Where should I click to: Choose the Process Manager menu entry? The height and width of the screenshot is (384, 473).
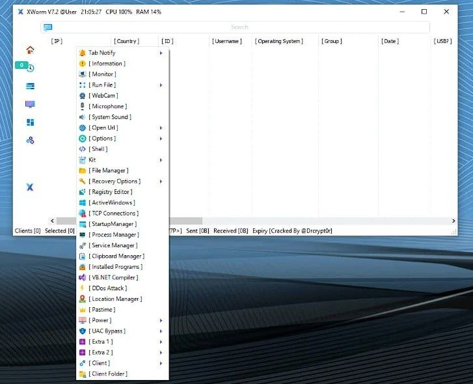[x=122, y=235]
